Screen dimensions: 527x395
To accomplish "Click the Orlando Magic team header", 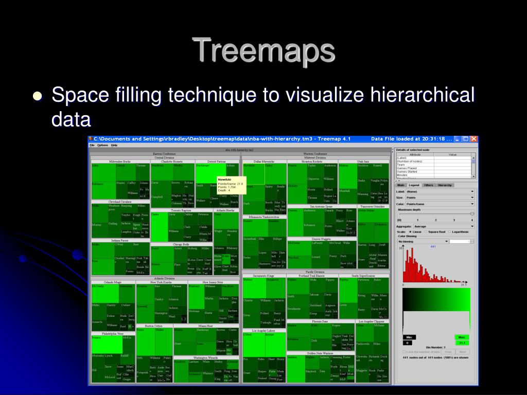I will pyautogui.click(x=113, y=282).
